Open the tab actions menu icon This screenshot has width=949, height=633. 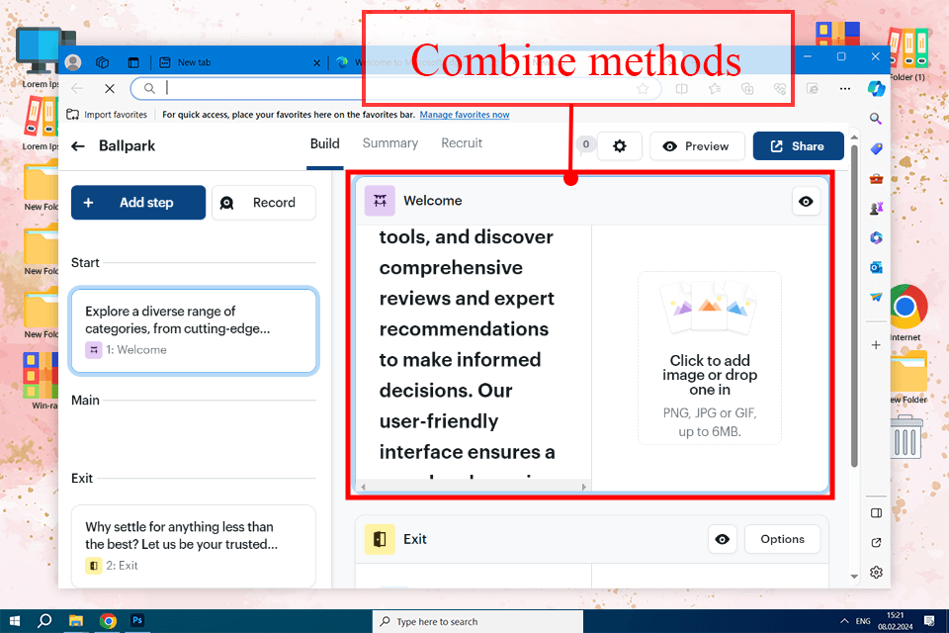[133, 61]
